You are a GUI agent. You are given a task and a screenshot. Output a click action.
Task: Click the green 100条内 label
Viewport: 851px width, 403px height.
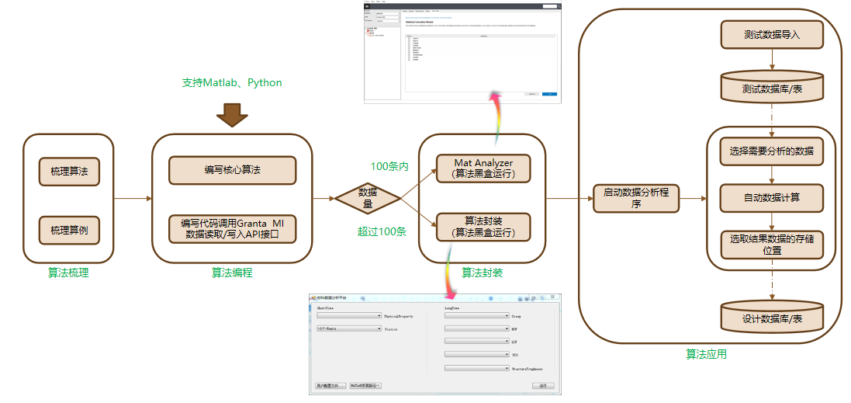click(389, 166)
